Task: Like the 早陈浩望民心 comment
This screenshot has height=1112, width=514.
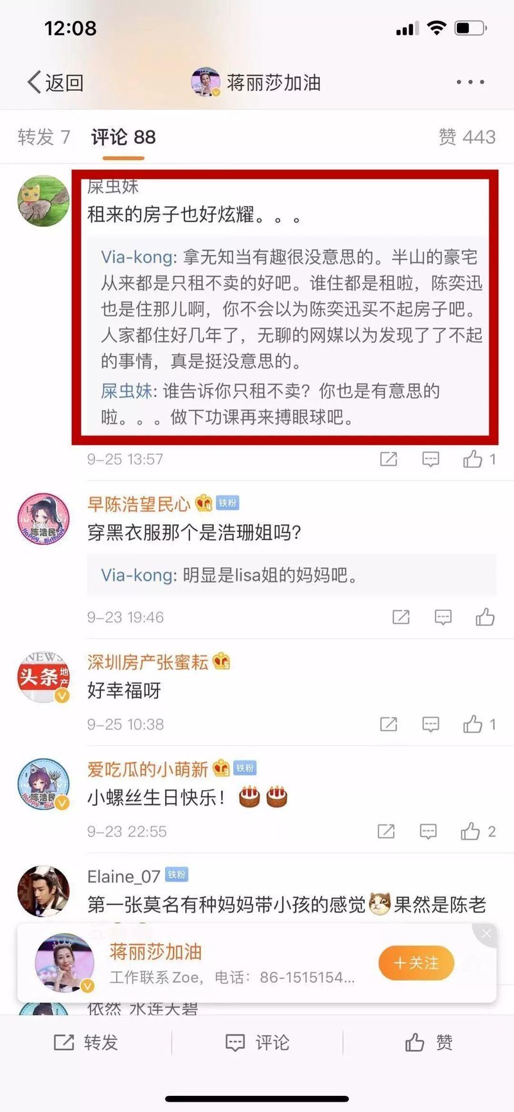Action: click(485, 617)
